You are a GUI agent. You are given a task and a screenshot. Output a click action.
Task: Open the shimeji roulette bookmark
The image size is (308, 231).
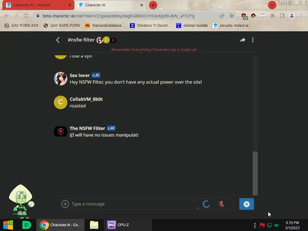(x=192, y=26)
